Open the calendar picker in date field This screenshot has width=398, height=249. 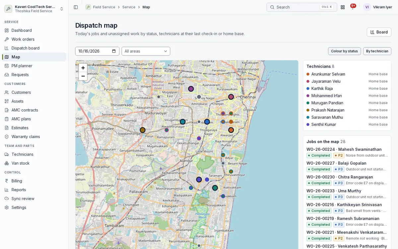pos(114,51)
